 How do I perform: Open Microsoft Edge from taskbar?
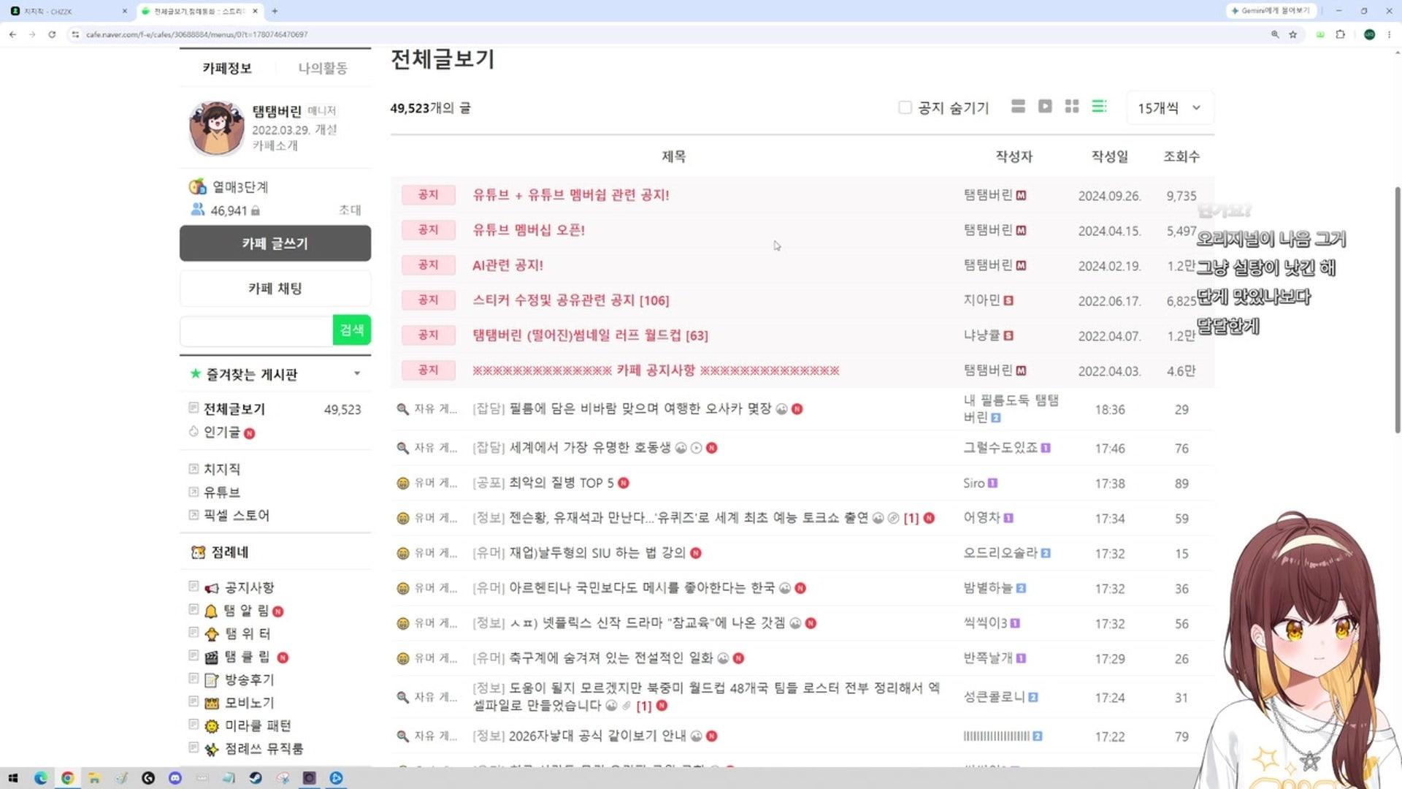point(40,778)
